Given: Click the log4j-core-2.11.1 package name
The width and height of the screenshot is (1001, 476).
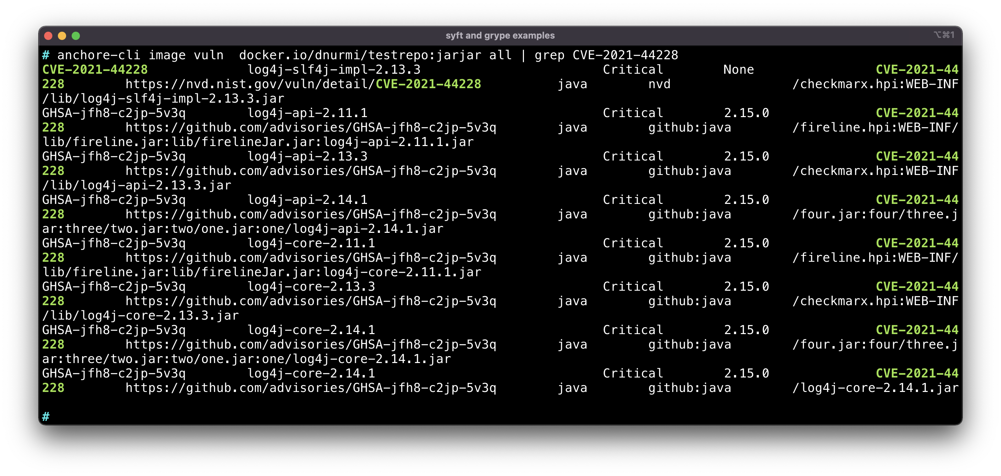Looking at the screenshot, I should pos(311,243).
